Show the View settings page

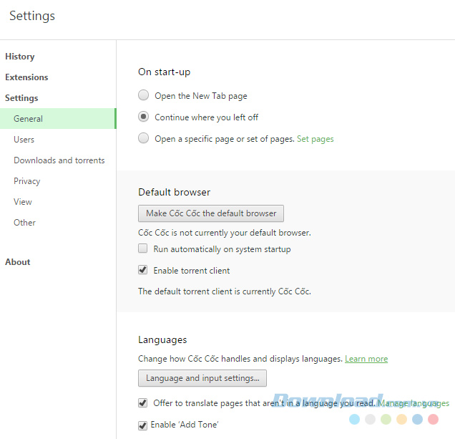(23, 202)
